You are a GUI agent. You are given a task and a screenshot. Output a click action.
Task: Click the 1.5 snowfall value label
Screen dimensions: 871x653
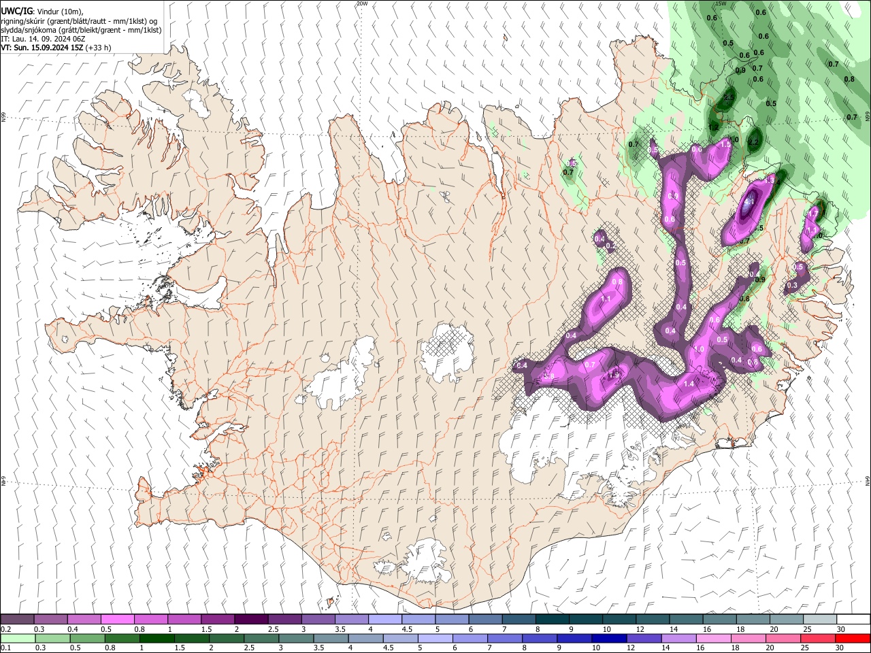point(725,144)
